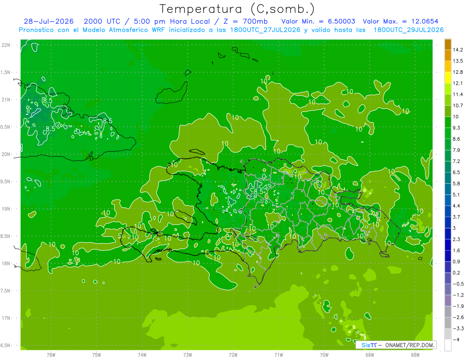This screenshot has height=360, width=466.
Task: Click the "69W" longitude axis label
Action: coord(370,355)
